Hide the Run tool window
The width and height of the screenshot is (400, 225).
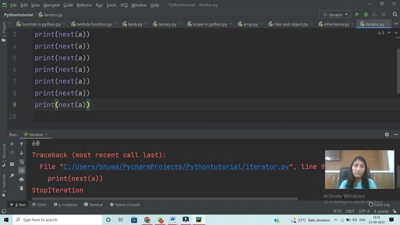pos(396,134)
